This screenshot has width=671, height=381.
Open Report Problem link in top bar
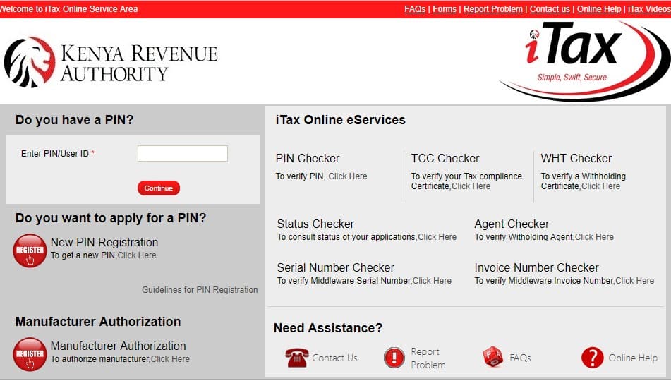[x=493, y=9]
